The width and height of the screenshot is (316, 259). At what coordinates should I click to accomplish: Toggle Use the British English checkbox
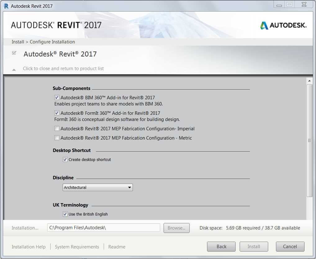coord(65,214)
